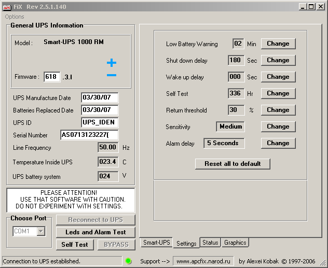The image size is (328, 268).
Task: Minimize the FiX window
Action: click(302, 7)
